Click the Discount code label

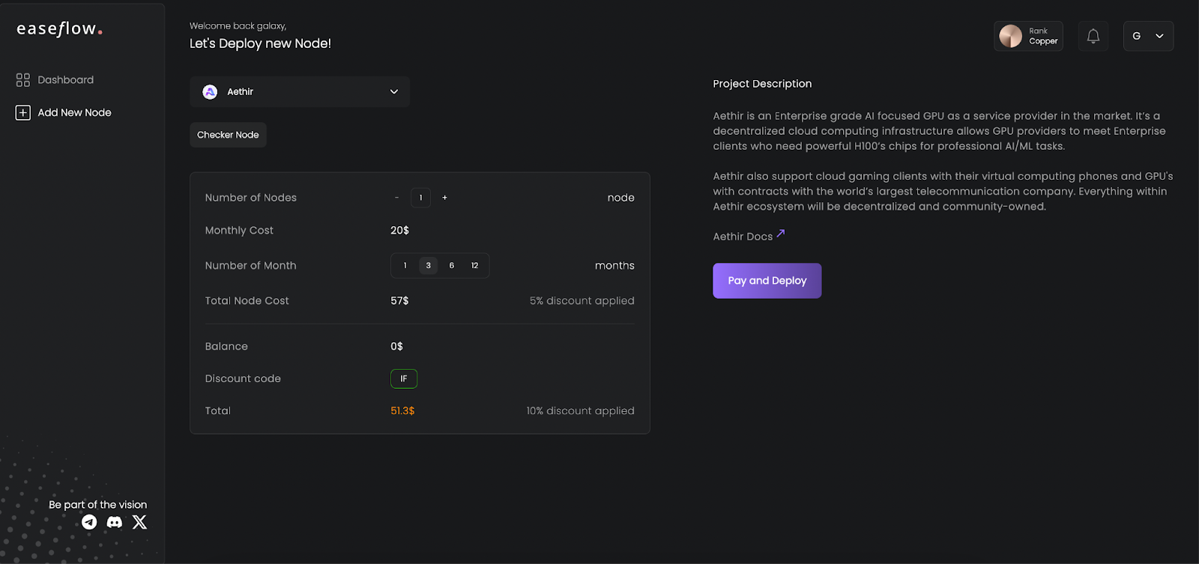243,379
